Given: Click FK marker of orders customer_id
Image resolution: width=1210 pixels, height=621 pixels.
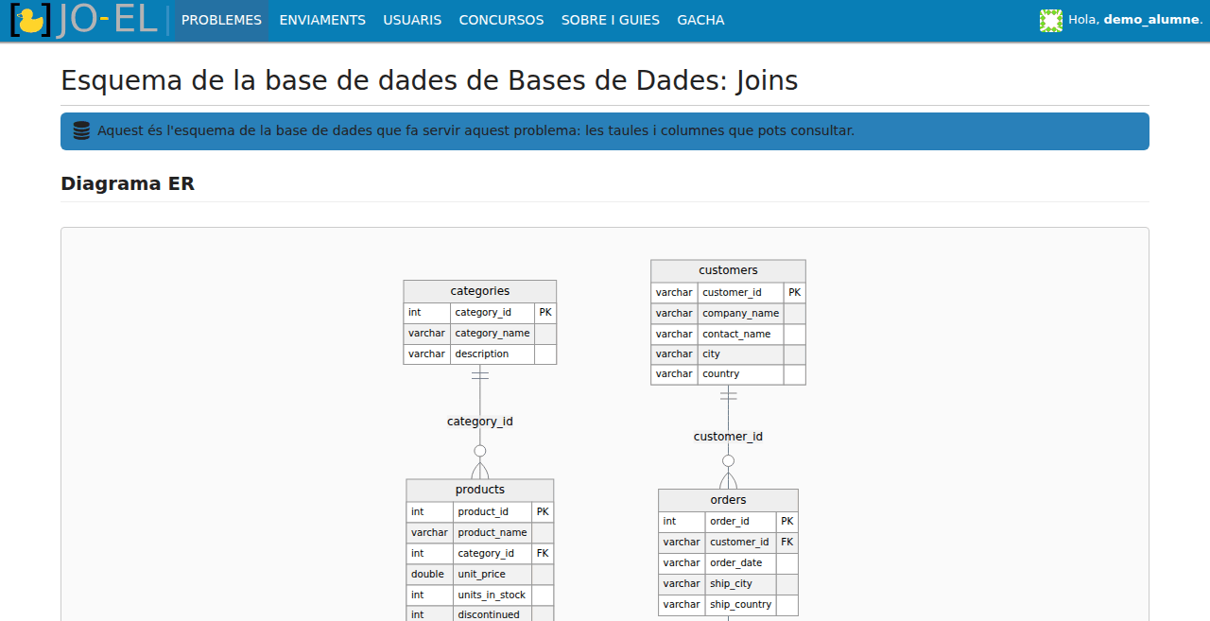Looking at the screenshot, I should [x=787, y=543].
